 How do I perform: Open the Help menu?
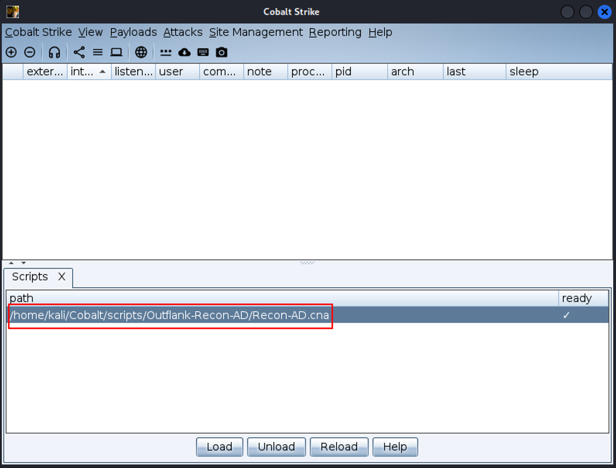(x=380, y=32)
